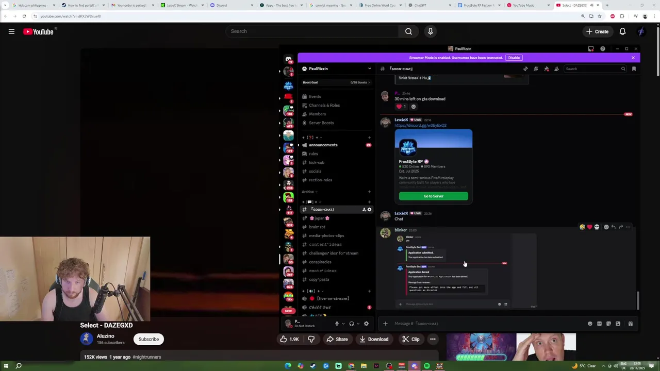
Task: Open notification settings bell in Discord header
Action: [x=536, y=69]
